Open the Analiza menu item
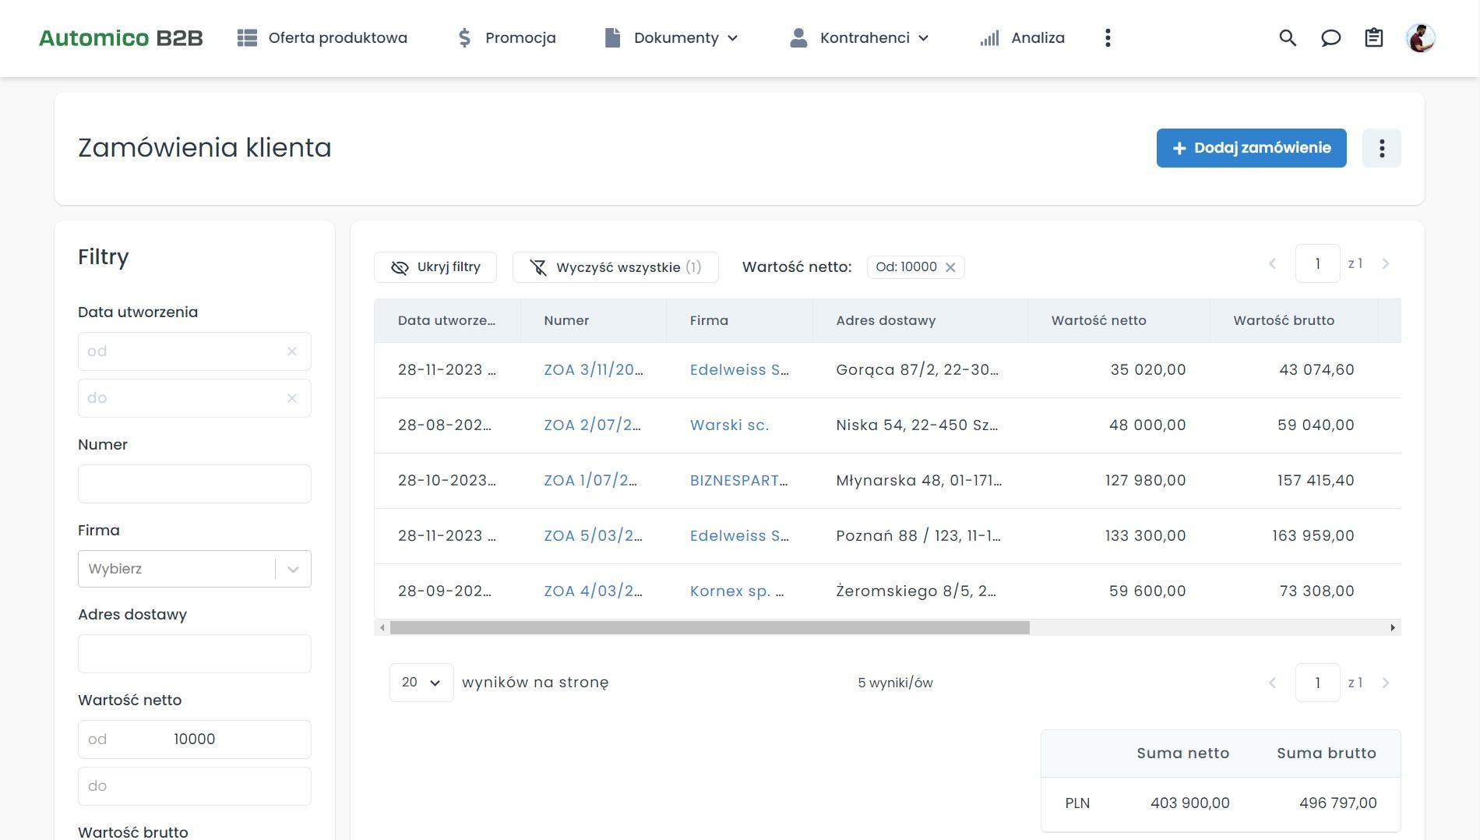Image resolution: width=1480 pixels, height=840 pixels. coord(1022,37)
